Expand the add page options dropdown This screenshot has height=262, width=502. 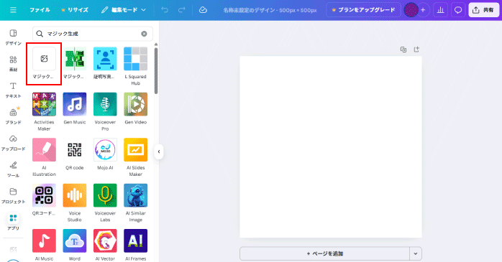click(416, 253)
